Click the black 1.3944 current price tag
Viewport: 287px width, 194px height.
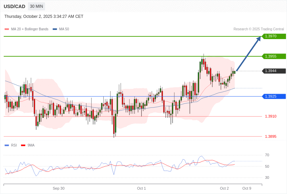point(274,71)
